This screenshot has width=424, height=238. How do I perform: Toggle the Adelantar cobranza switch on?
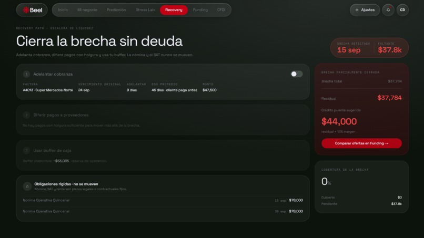pyautogui.click(x=297, y=74)
